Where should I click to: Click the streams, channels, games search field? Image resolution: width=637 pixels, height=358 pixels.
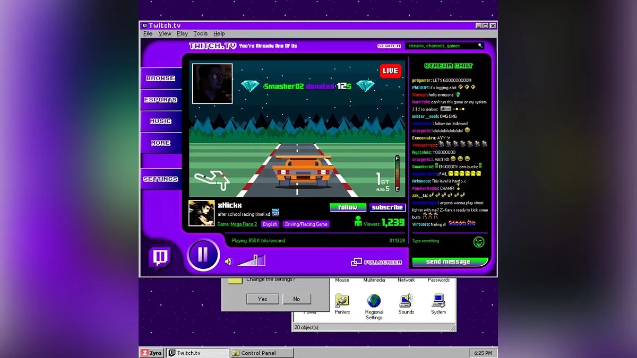point(444,46)
